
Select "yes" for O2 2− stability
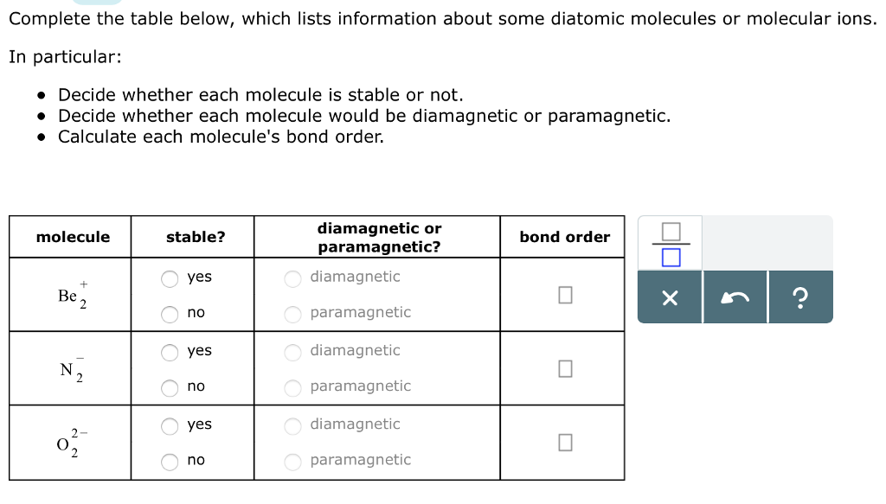point(170,424)
